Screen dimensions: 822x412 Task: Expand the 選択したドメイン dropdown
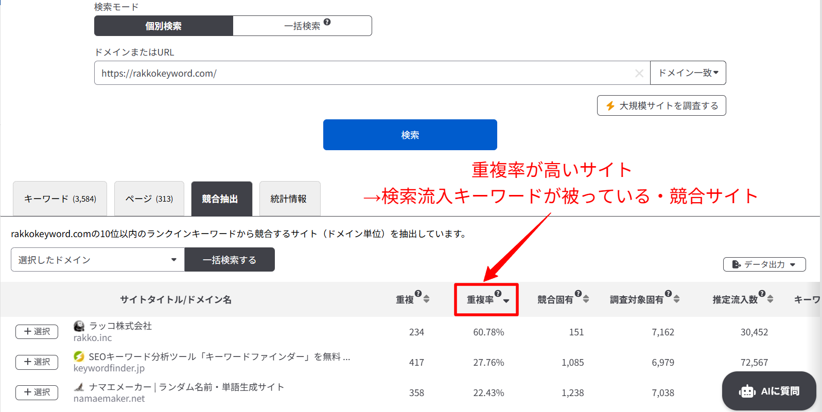97,260
